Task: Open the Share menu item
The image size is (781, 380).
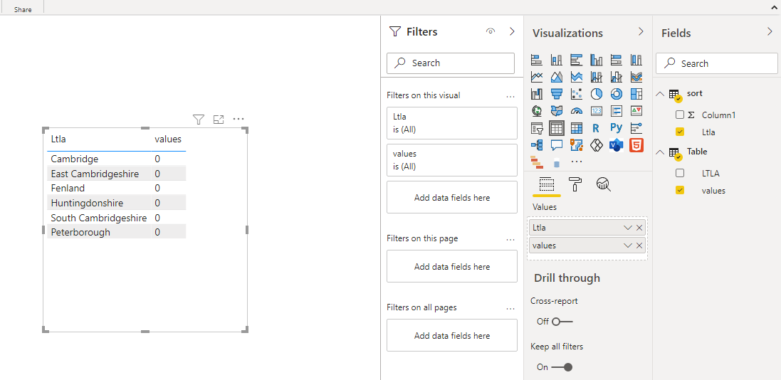Action: click(23, 9)
